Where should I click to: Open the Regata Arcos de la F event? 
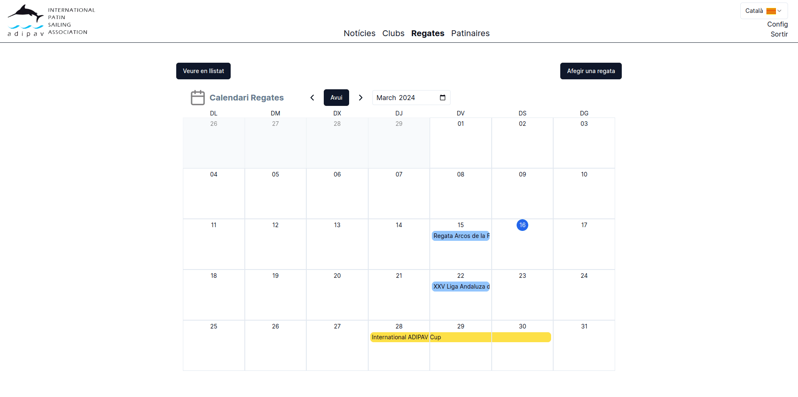click(x=461, y=236)
